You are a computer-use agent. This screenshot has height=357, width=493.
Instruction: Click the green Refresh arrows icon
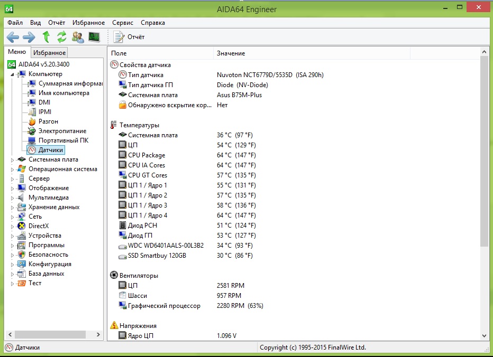coord(61,37)
